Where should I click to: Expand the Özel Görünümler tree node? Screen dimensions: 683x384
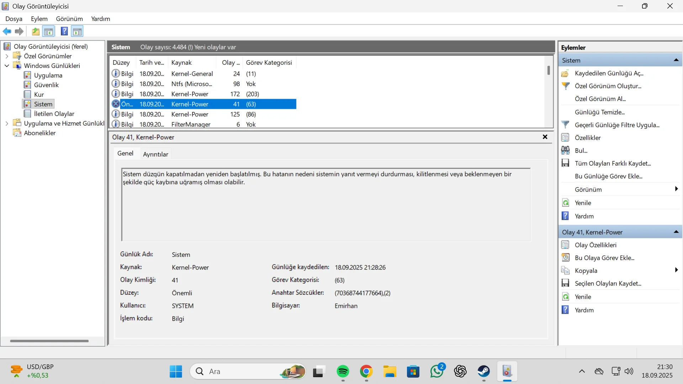pyautogui.click(x=7, y=56)
